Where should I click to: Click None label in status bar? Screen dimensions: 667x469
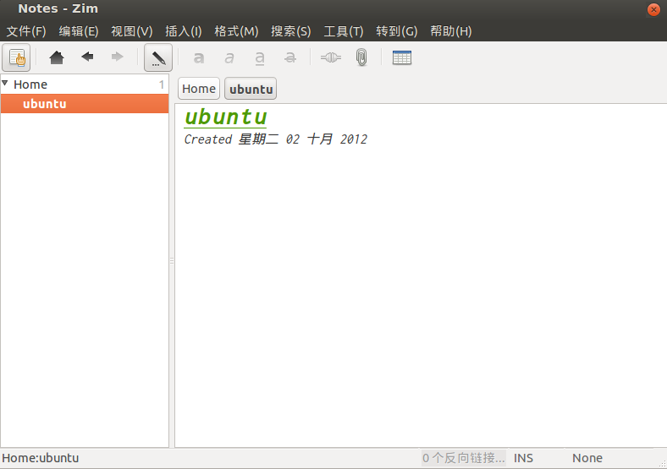(587, 458)
